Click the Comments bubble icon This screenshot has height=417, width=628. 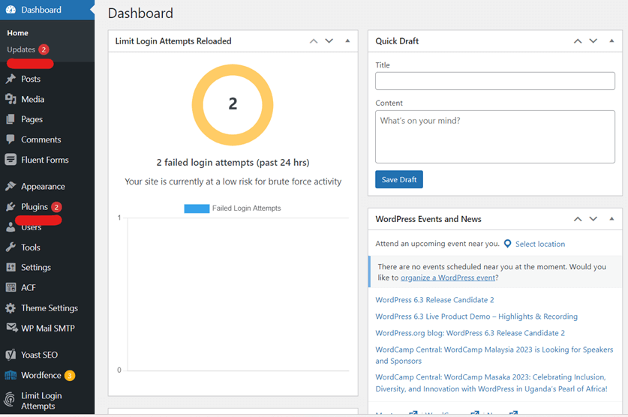(x=11, y=139)
